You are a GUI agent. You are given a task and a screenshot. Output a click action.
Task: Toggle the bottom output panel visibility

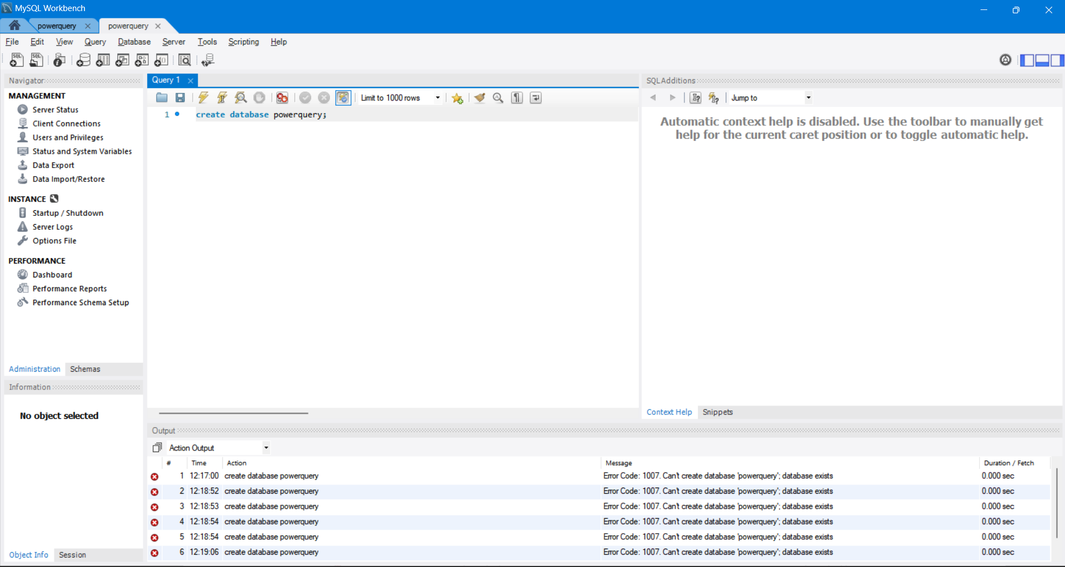[1042, 60]
